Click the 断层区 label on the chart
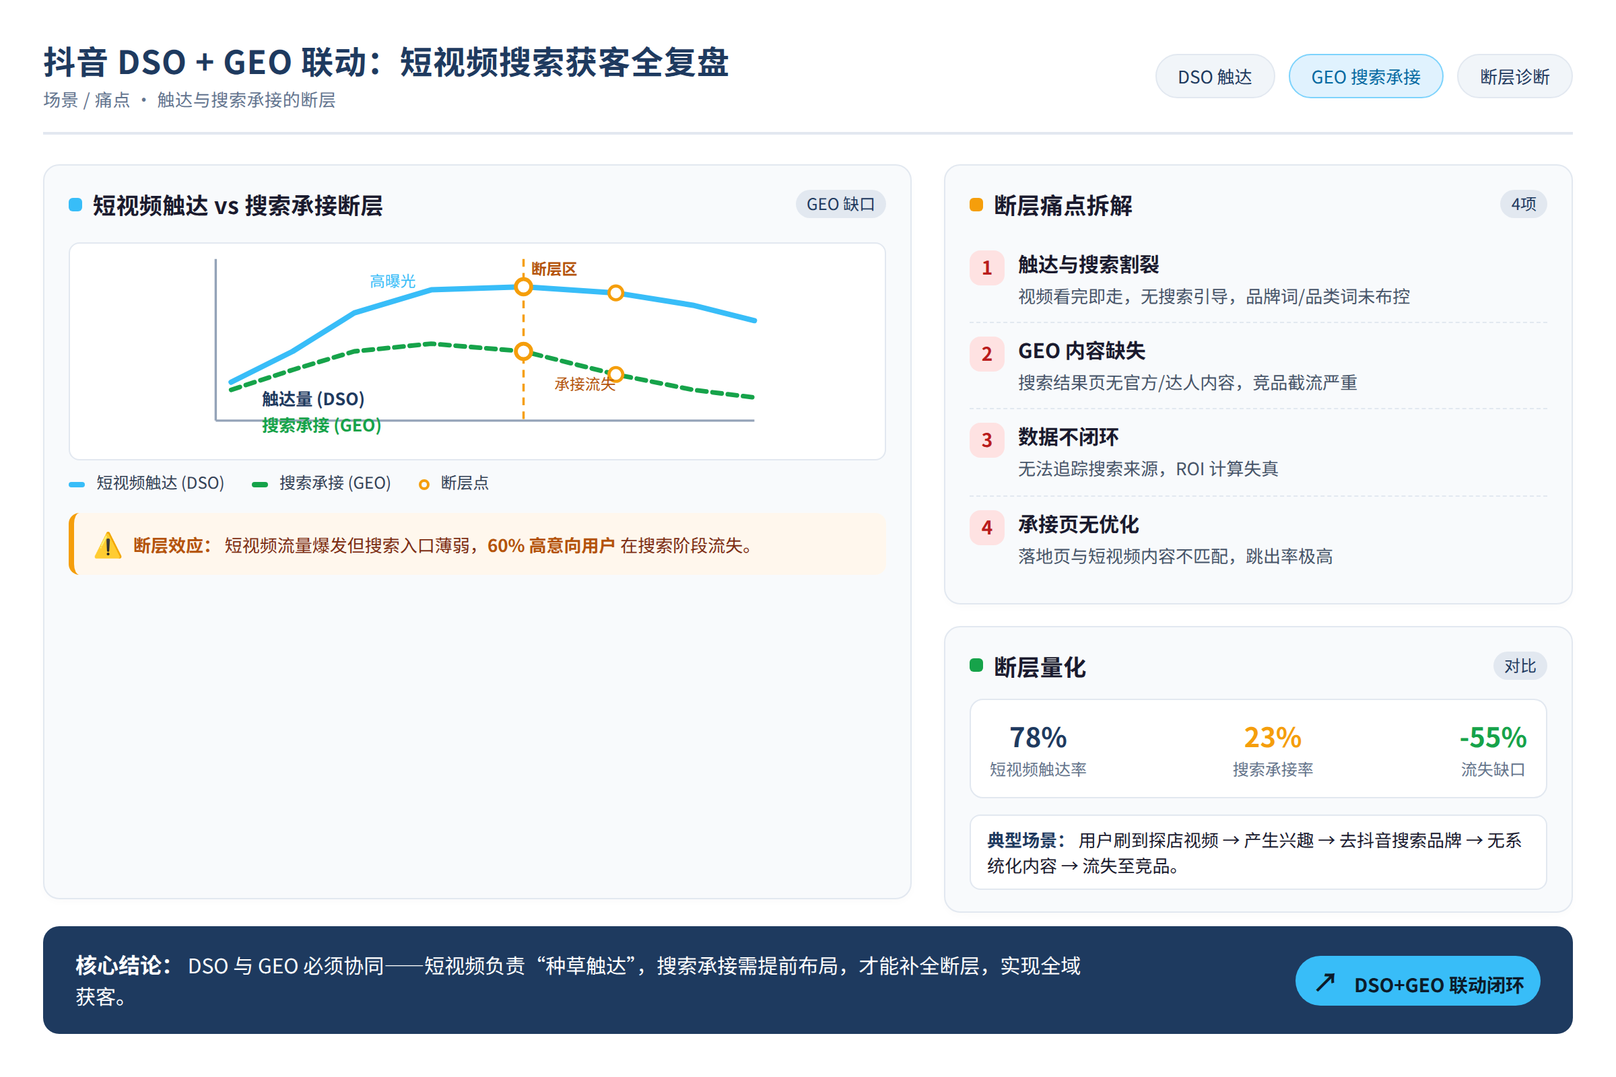1616x1077 pixels. (x=553, y=269)
